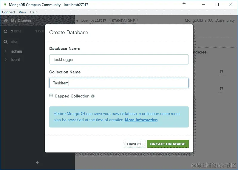The height and width of the screenshot is (170, 238).
Task: Open the More Information link
Action: point(141,120)
